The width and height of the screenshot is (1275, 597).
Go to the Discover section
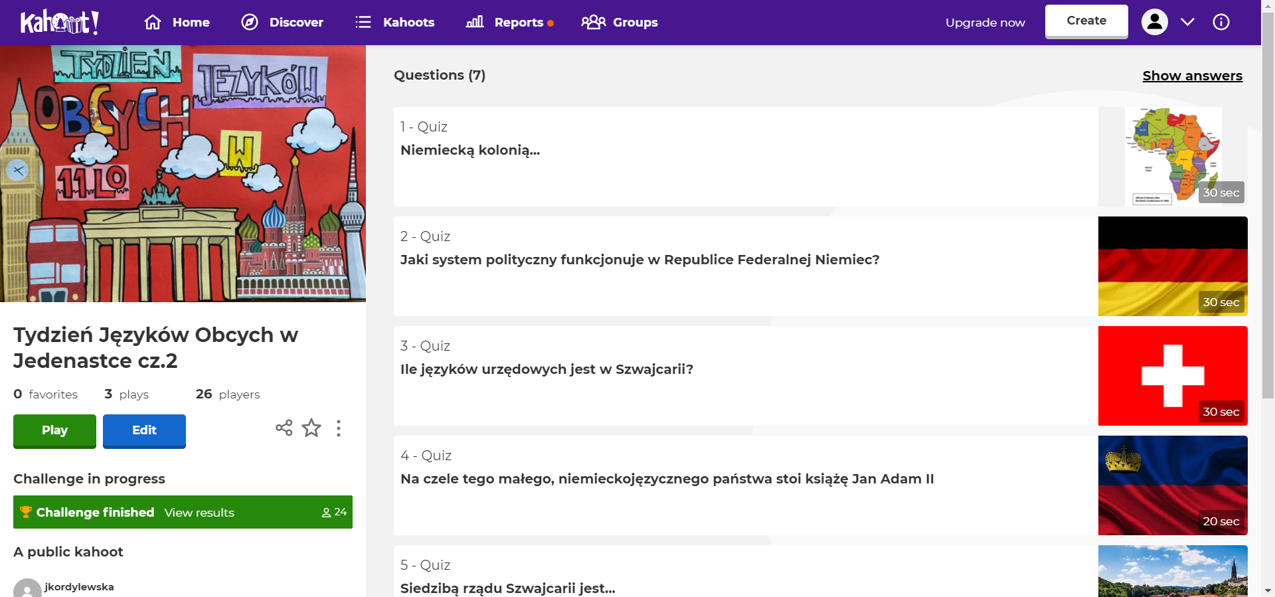282,23
